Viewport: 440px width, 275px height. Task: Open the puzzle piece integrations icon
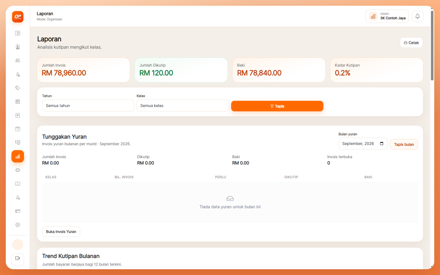click(18, 170)
